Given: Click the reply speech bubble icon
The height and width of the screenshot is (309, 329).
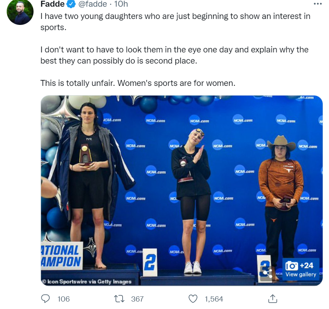Looking at the screenshot, I should pos(45,299).
